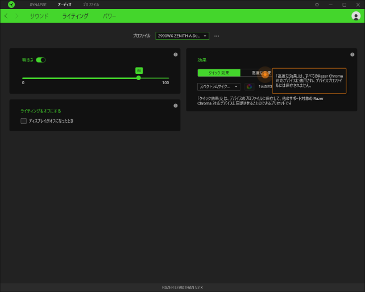This screenshot has height=292, width=365.
Task: Switch to the SYNAPSE tab
Action: [x=38, y=5]
